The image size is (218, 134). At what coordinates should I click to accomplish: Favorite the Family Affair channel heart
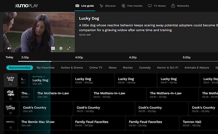pyautogui.click(x=11, y=99)
